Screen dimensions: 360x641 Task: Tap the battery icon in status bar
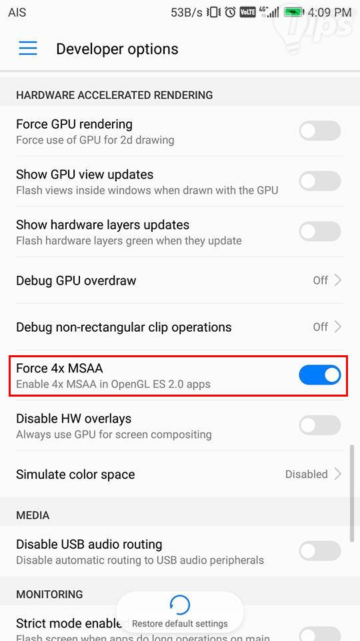293,12
